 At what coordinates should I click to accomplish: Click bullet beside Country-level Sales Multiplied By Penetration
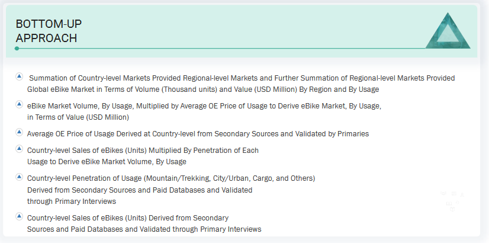coord(19,149)
